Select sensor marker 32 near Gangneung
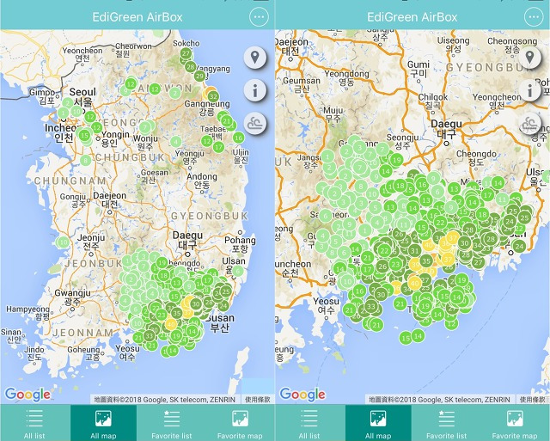The width and height of the screenshot is (550, 441). [x=213, y=95]
